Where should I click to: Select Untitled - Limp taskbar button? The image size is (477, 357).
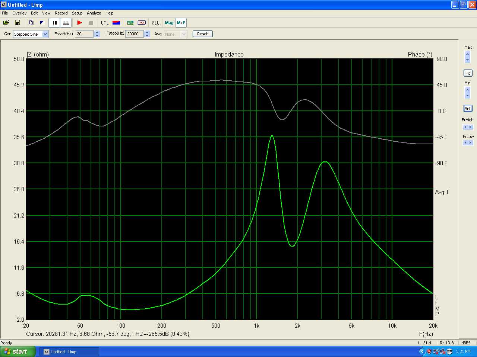tap(69, 352)
